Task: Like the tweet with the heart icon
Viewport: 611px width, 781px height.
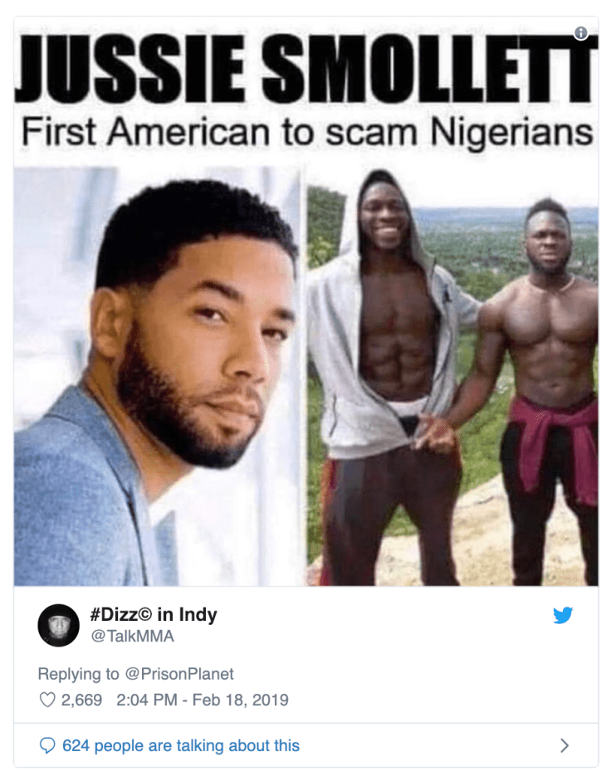Action: [x=46, y=700]
